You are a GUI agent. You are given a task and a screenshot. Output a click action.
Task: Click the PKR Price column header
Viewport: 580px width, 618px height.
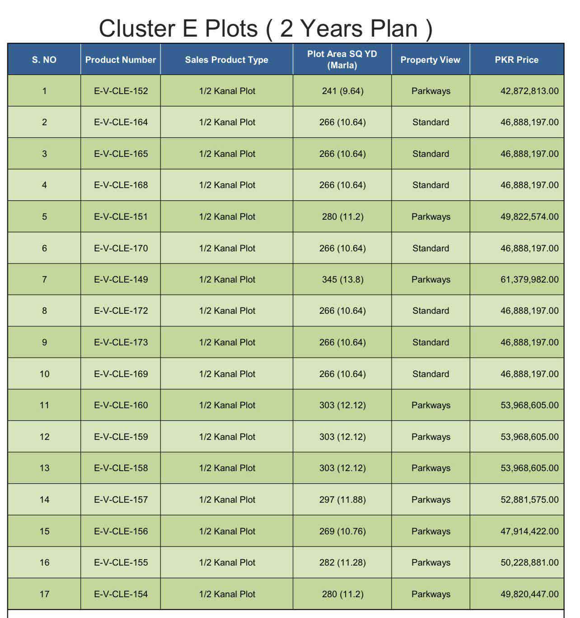(517, 60)
